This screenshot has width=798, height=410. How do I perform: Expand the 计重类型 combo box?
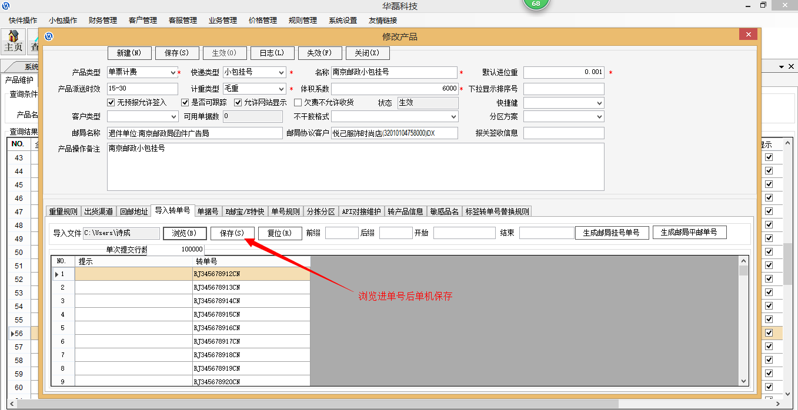282,89
